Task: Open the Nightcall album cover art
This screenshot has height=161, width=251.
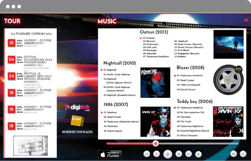Action: 155,82
